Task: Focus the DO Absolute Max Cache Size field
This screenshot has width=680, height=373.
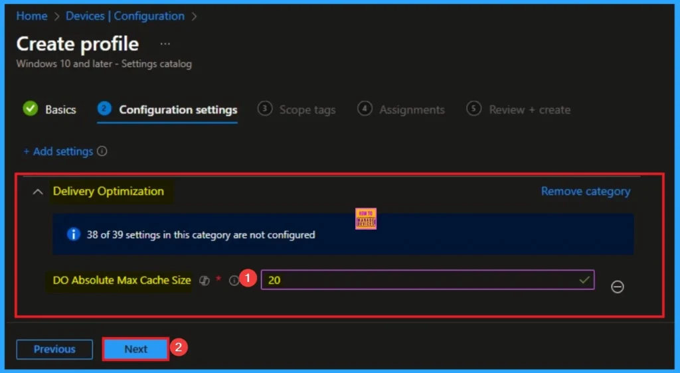Action: click(x=418, y=280)
